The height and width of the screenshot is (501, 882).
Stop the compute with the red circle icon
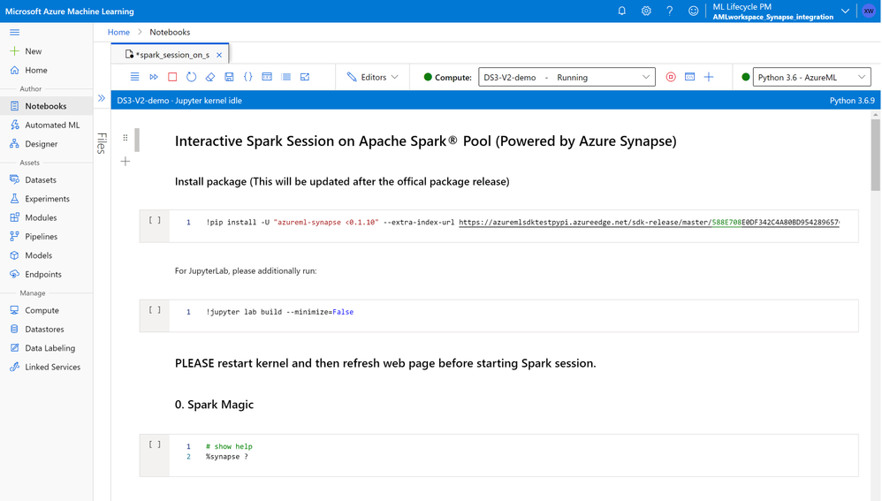tap(671, 77)
